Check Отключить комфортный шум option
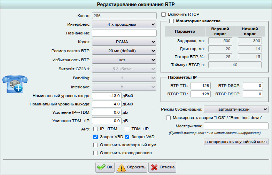 (x=95, y=145)
